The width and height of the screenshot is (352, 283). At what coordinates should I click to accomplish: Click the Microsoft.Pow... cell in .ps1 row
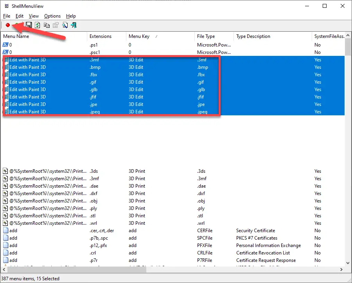[x=214, y=45]
